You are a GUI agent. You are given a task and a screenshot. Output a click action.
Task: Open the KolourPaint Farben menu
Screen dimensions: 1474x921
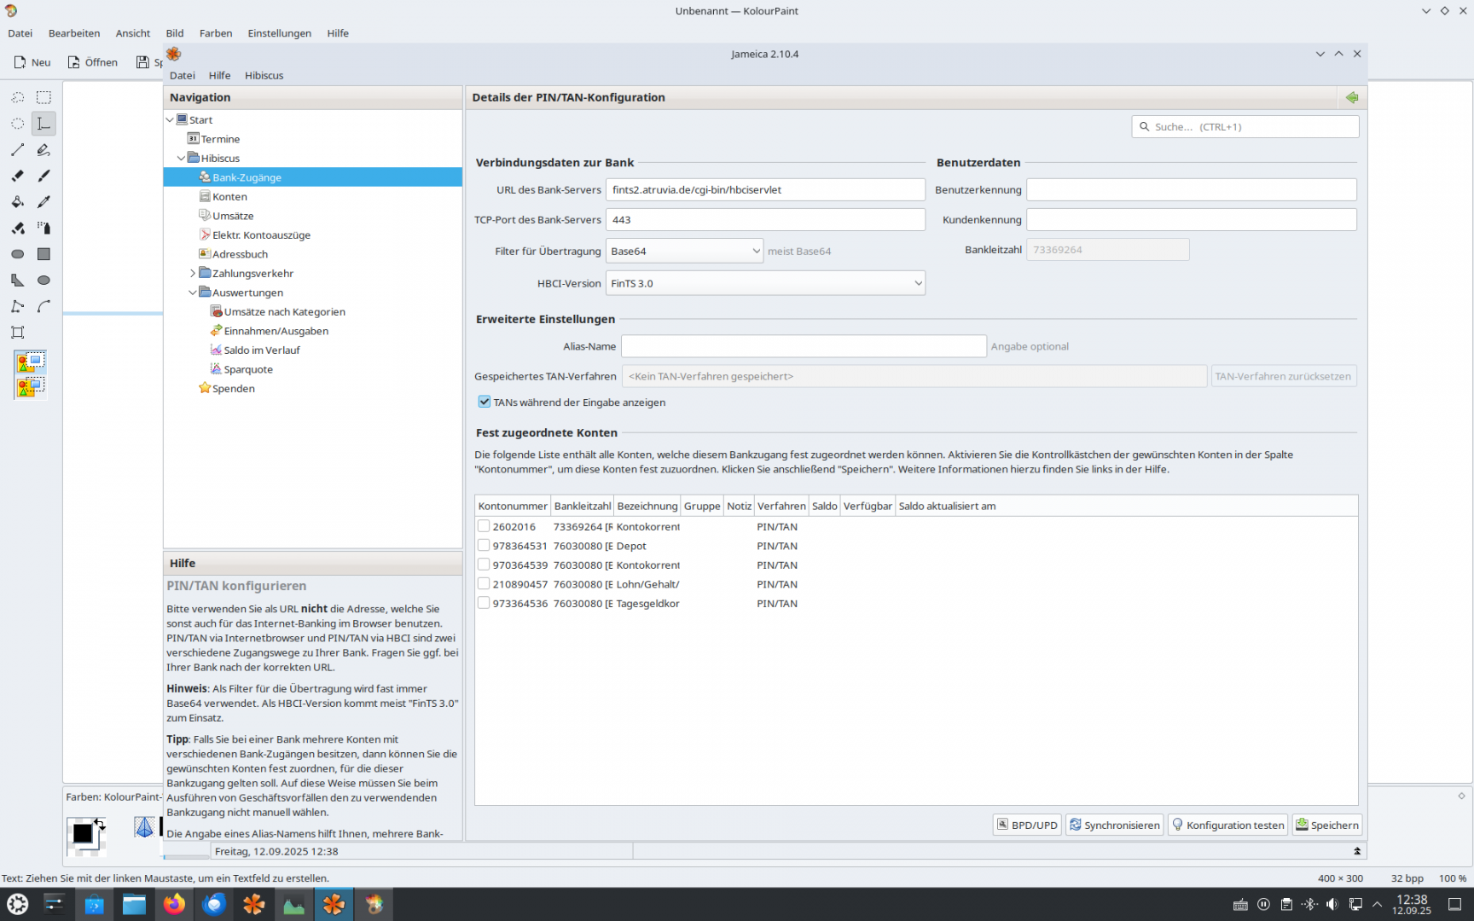tap(216, 33)
